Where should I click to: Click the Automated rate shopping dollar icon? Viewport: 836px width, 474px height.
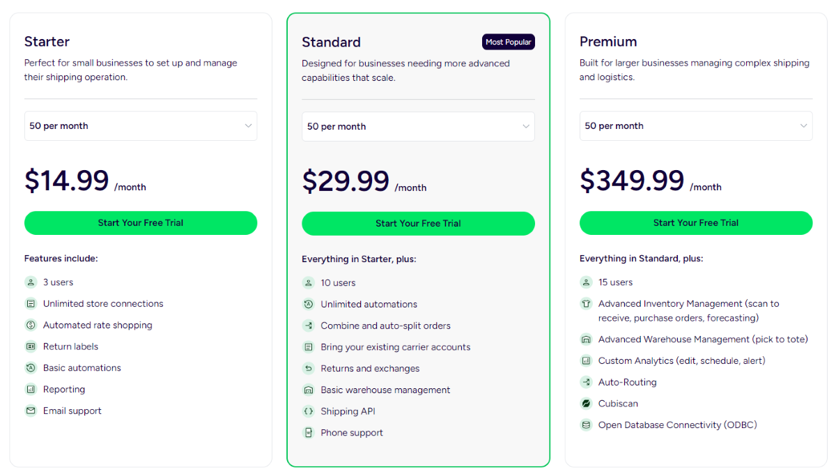click(x=31, y=325)
